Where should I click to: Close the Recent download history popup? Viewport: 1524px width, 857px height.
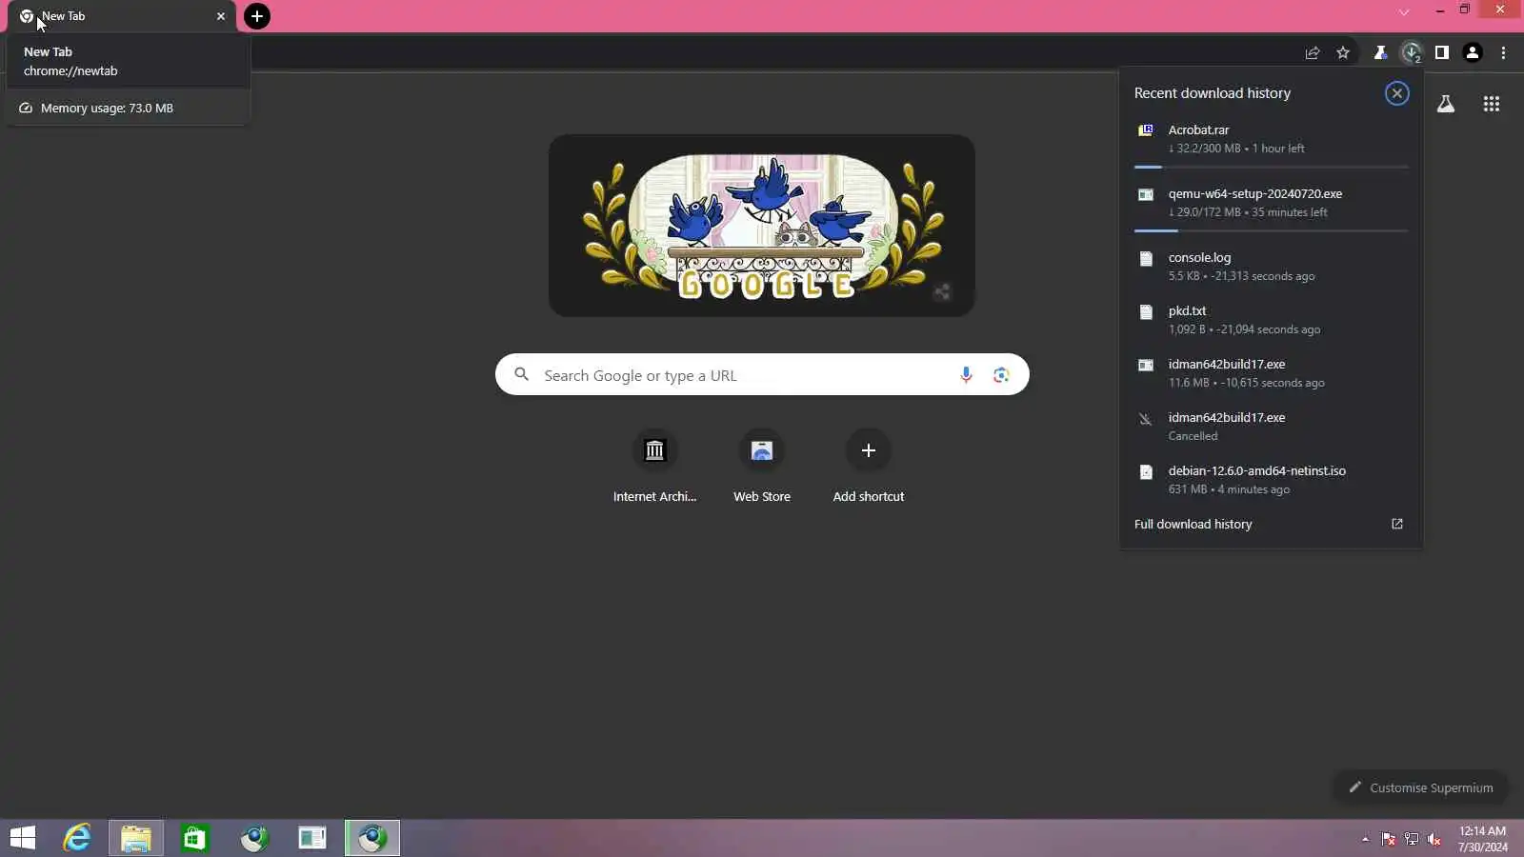[x=1397, y=93]
